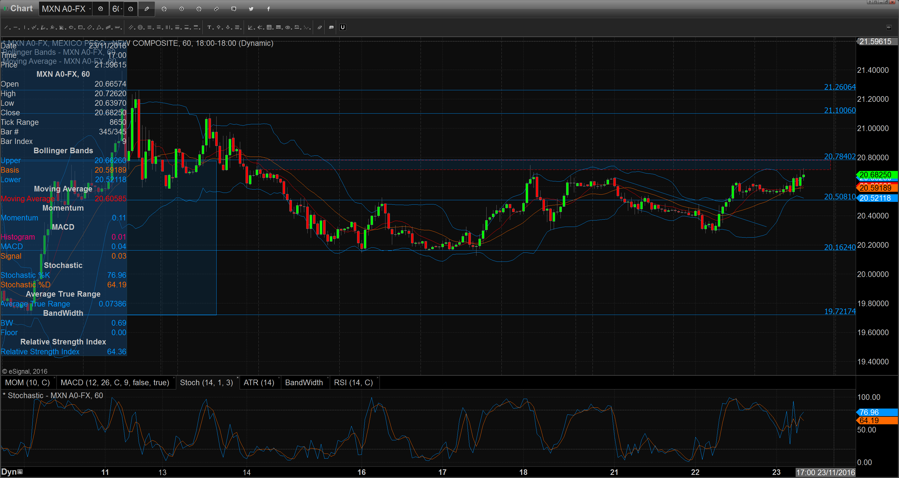Screen dimensions: 899x478
Task: Click the chat bubble icon in top bar
Action: point(234,9)
